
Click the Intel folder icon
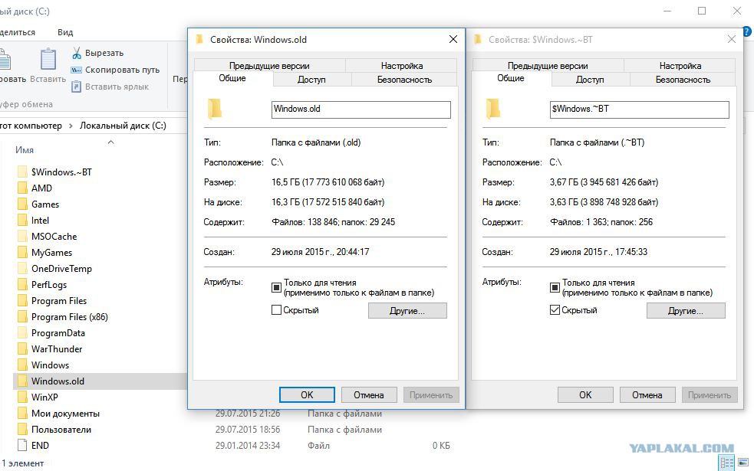point(22,221)
